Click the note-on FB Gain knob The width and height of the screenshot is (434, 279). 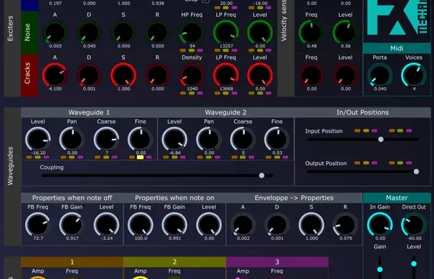pyautogui.click(x=174, y=225)
